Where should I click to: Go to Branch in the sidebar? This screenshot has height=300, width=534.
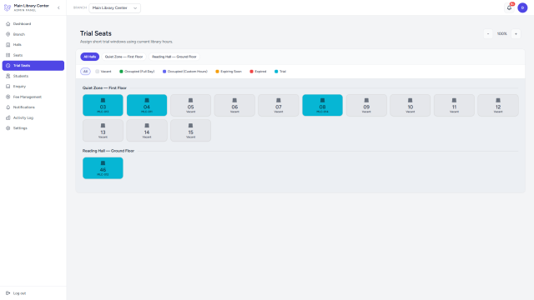33,34
